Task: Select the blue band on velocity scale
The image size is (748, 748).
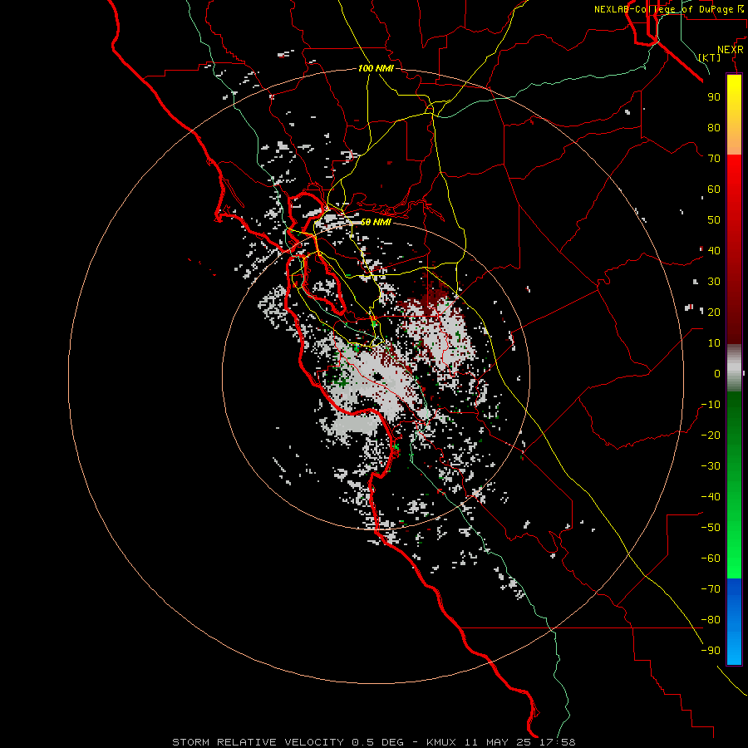Action: [734, 622]
